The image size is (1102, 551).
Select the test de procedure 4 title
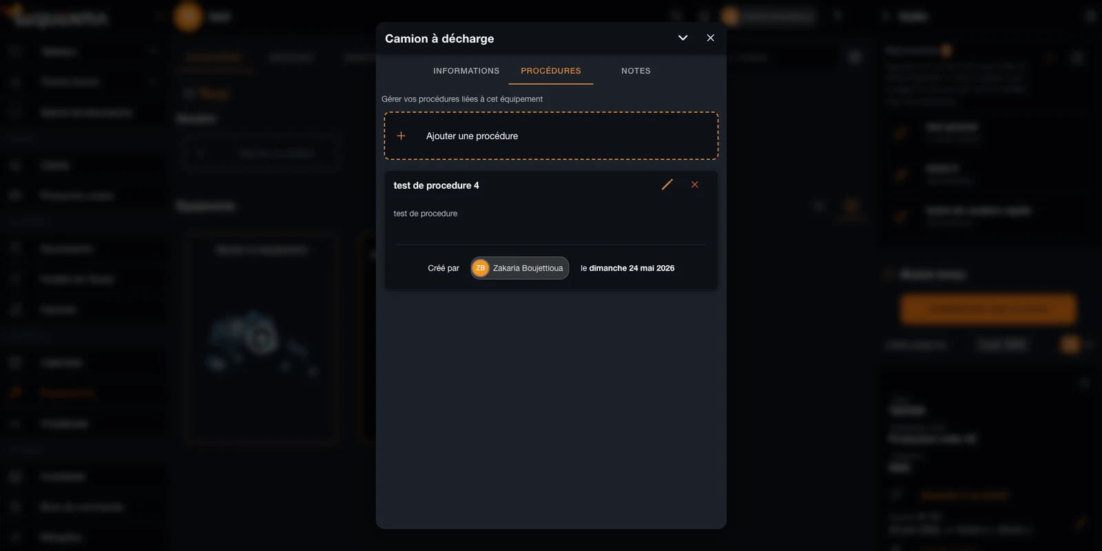click(436, 185)
